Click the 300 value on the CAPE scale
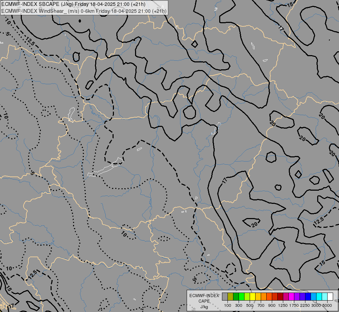The image size is (339, 312). [x=239, y=305]
